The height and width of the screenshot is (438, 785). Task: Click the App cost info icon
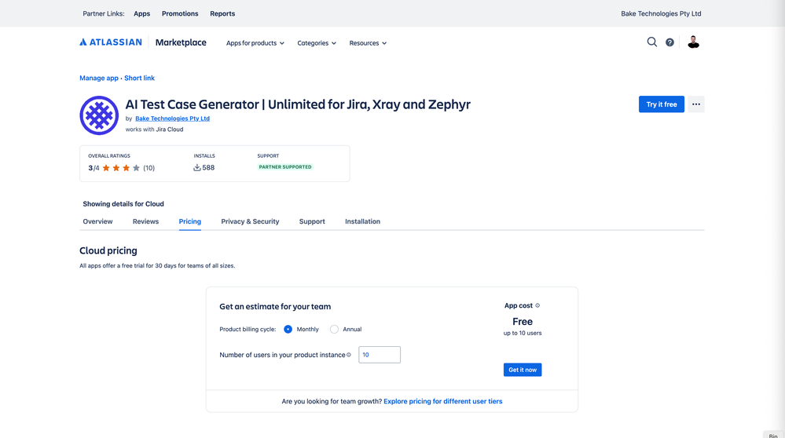[x=537, y=305]
